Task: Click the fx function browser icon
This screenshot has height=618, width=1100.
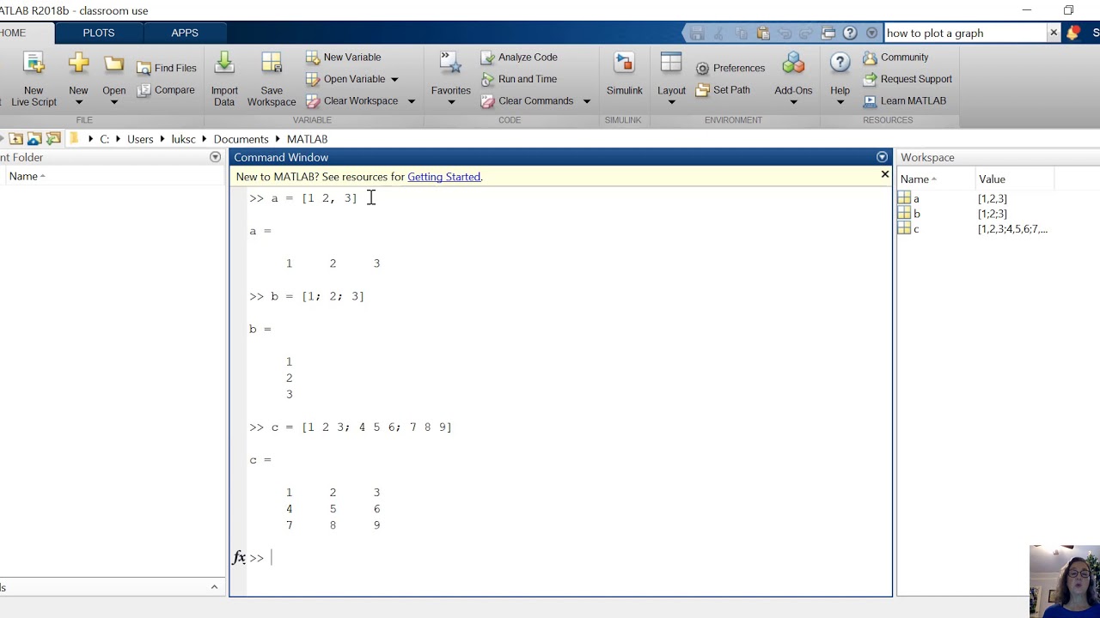Action: 239,558
